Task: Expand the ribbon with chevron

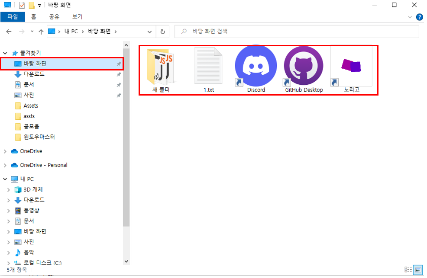Action: pos(410,17)
